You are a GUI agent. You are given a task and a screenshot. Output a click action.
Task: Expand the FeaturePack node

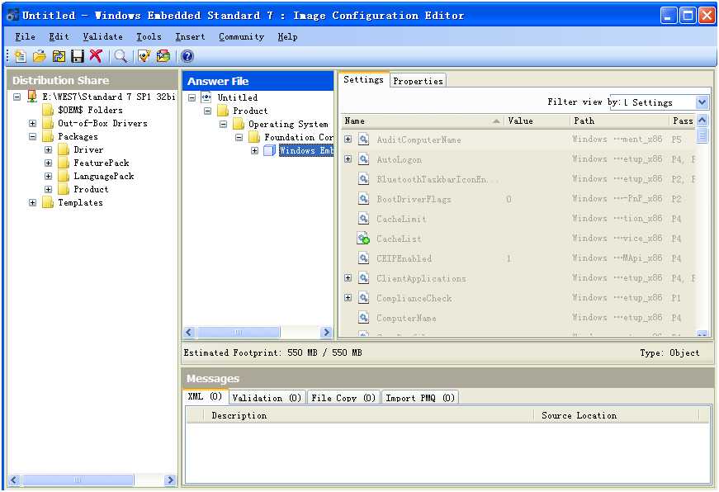click(48, 163)
